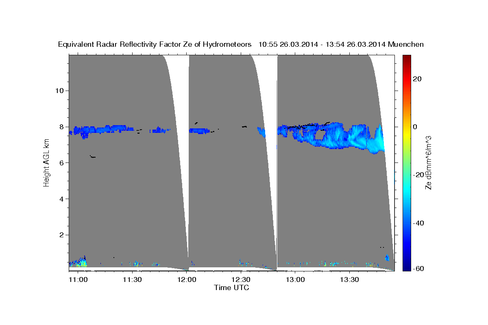Viewport: 488px width, 325px height.
Task: Click the height tick label 2
Action: [61, 235]
